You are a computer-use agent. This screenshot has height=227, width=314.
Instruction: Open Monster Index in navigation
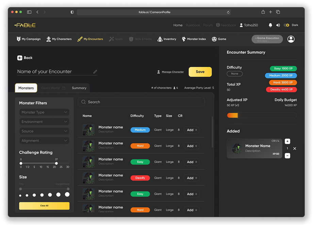[x=194, y=39]
